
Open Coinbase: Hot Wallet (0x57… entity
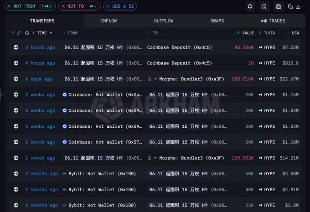coord(105,142)
